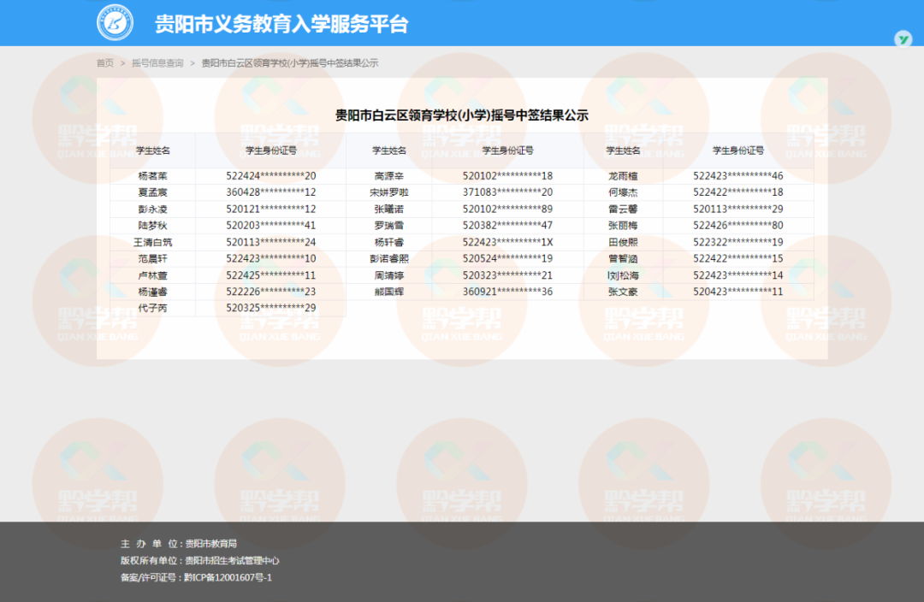Screen dimensions: 924x602
Task: Select ID cell 522423**********10
Action: (x=270, y=258)
